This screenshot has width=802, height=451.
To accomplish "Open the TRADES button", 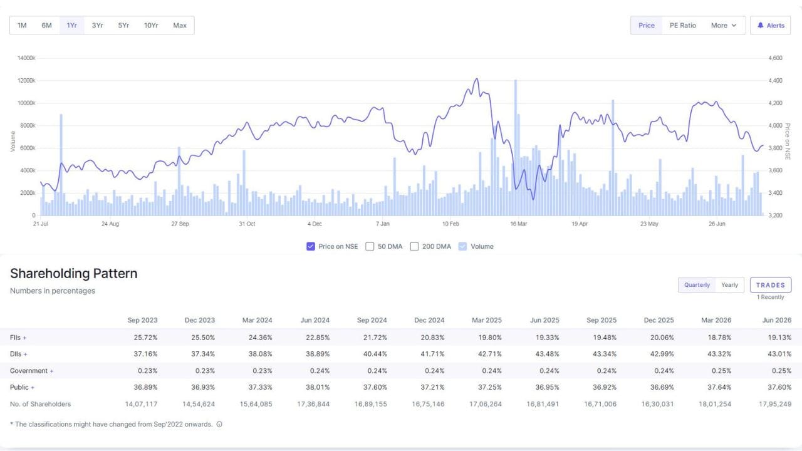I will pos(771,285).
